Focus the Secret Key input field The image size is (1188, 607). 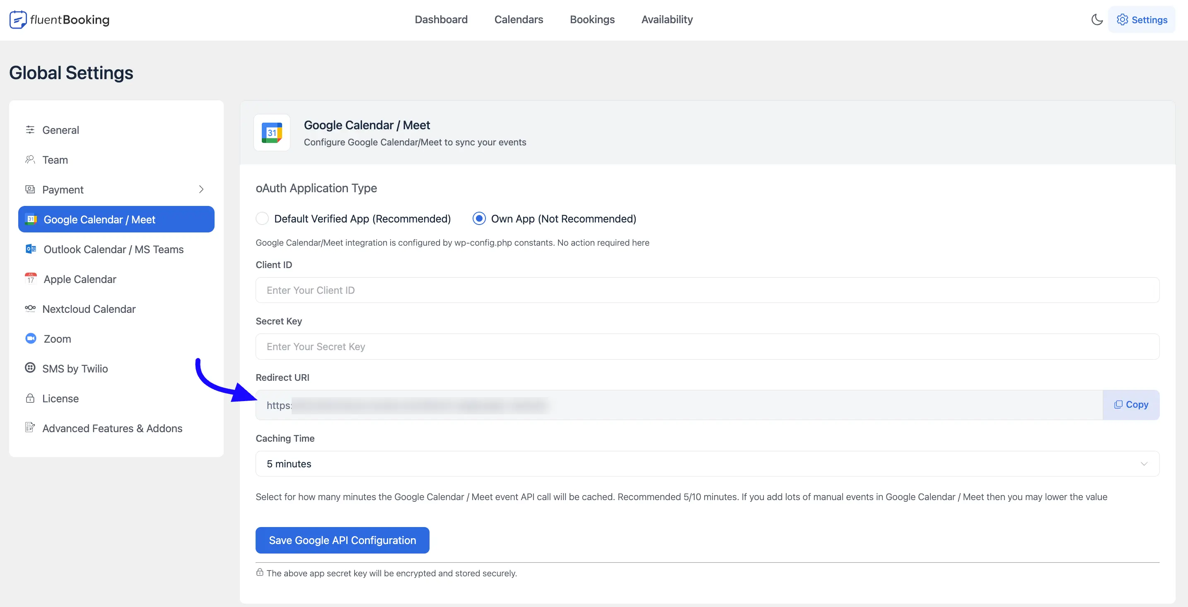pyautogui.click(x=707, y=346)
